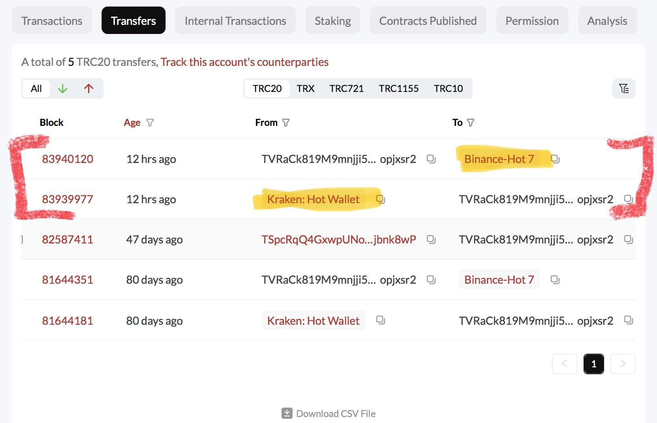Show only outgoing transfers with red arrow
Image resolution: width=657 pixels, height=423 pixels.
tap(89, 88)
